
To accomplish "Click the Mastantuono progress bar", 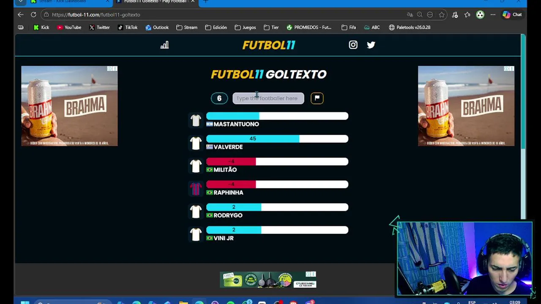I will tap(277, 116).
